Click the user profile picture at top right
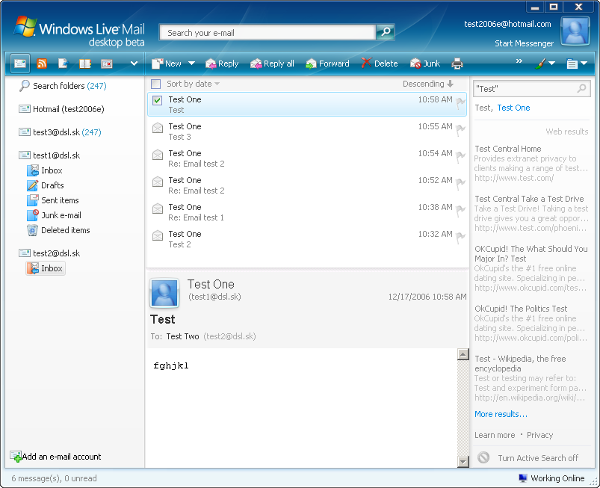The image size is (600, 488). (575, 31)
